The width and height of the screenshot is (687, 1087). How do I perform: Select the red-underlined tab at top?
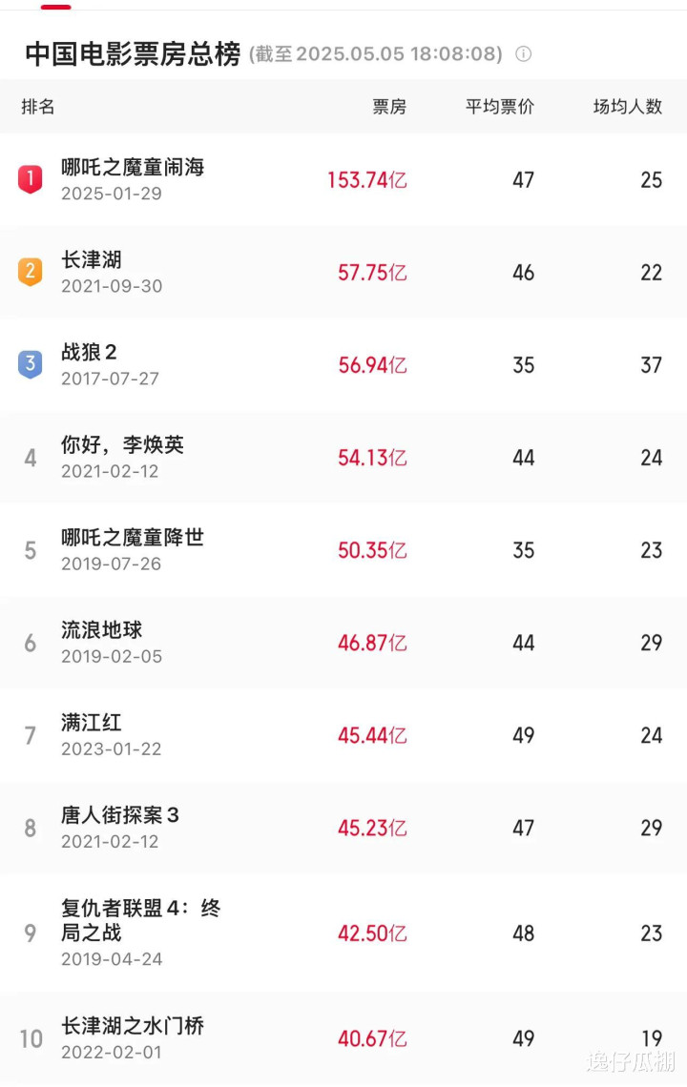(x=55, y=7)
